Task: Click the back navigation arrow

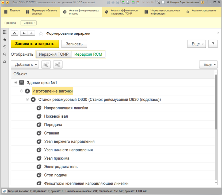Action: (x=24, y=33)
